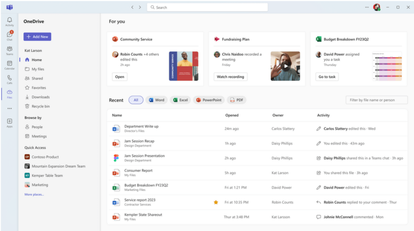Open Downloads
Viewport: 414px width, 231px height.
[x=41, y=97]
